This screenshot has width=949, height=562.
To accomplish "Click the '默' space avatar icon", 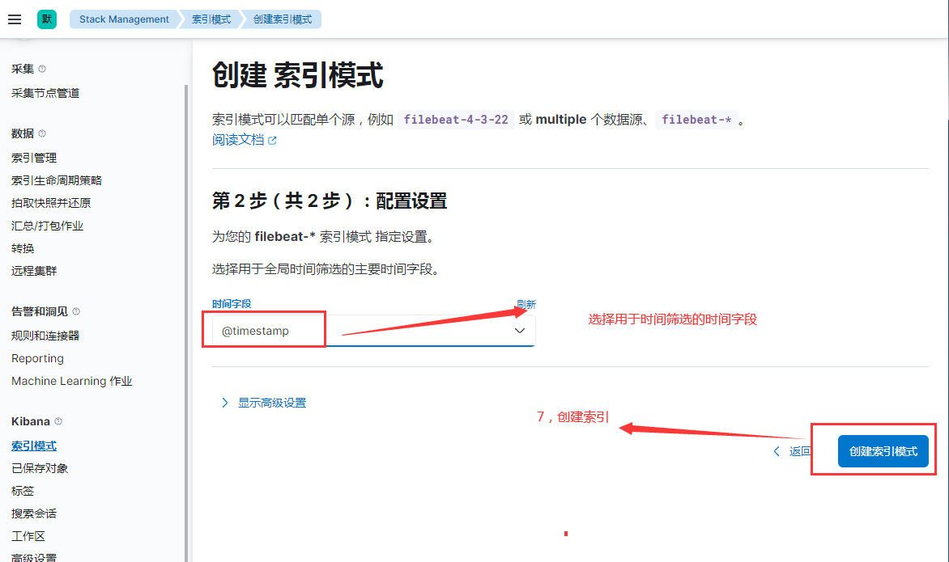I will [46, 19].
